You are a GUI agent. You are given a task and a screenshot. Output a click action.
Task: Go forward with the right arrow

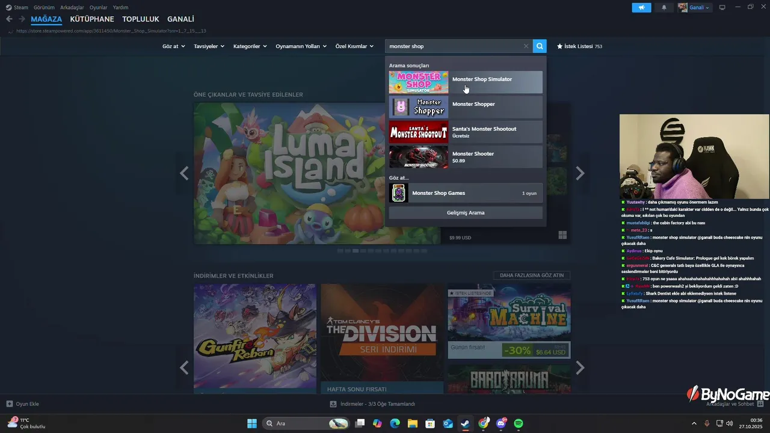pos(22,19)
